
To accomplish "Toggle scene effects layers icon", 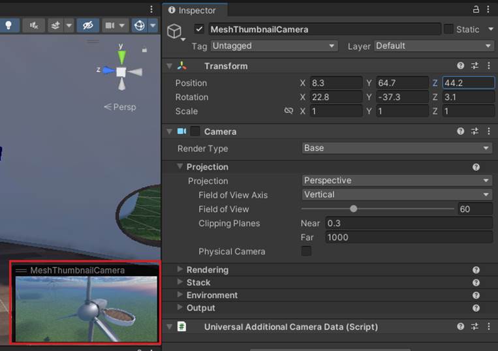I will [55, 25].
